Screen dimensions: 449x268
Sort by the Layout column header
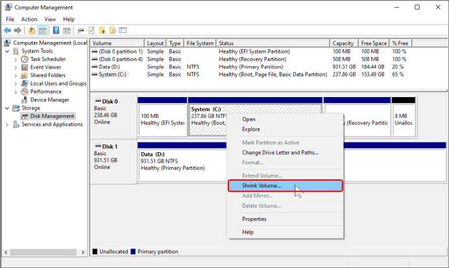[155, 43]
